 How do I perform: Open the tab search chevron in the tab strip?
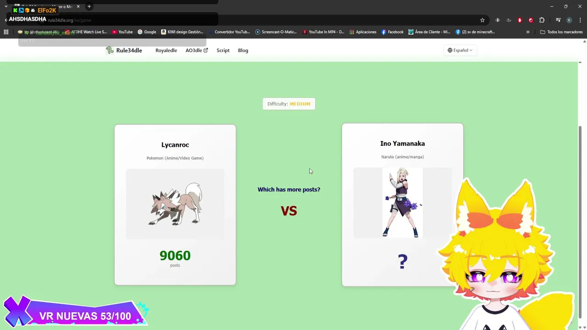coord(6,6)
